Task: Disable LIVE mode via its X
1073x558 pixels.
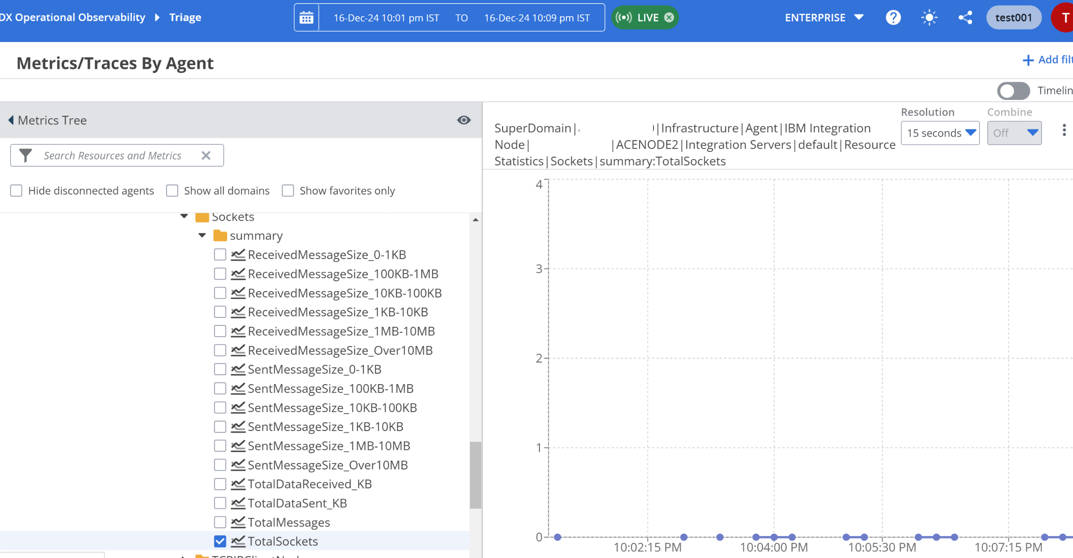Action: click(669, 18)
